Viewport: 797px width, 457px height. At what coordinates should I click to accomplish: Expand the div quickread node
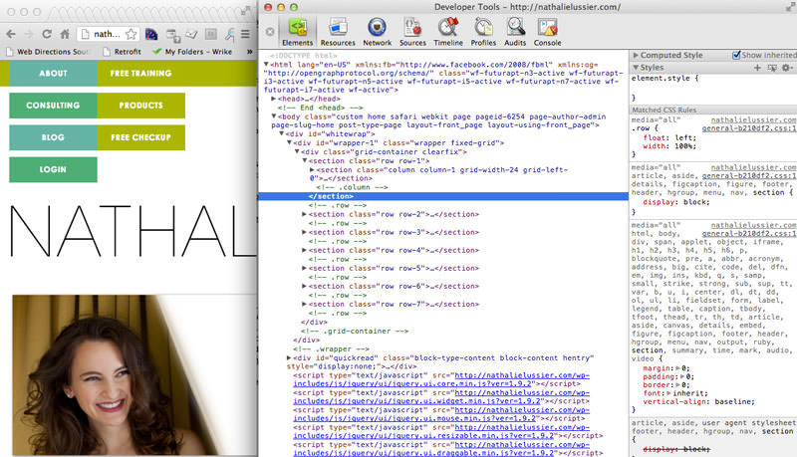[x=289, y=358]
